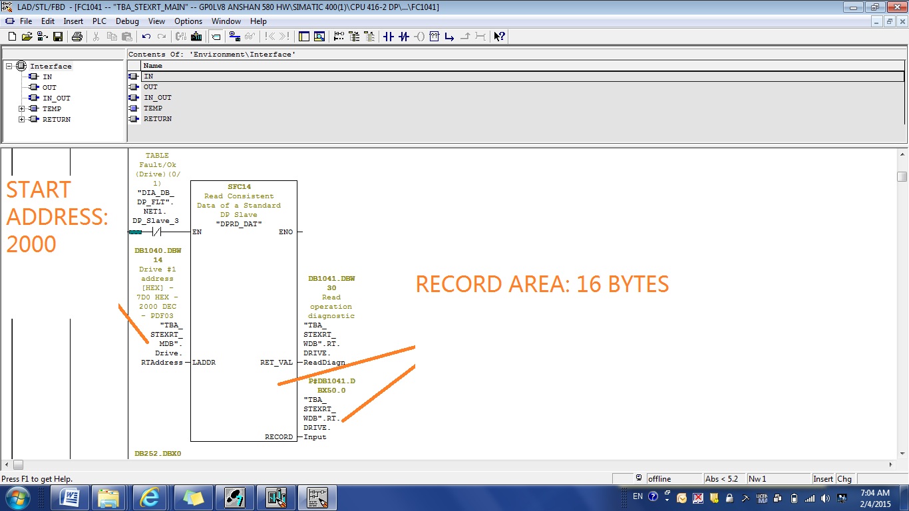This screenshot has width=909, height=511.
Task: Expand the RETURN tree node
Action: [22, 119]
